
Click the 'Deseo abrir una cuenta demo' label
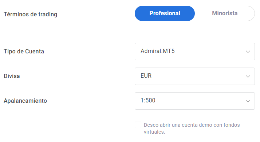point(192,128)
